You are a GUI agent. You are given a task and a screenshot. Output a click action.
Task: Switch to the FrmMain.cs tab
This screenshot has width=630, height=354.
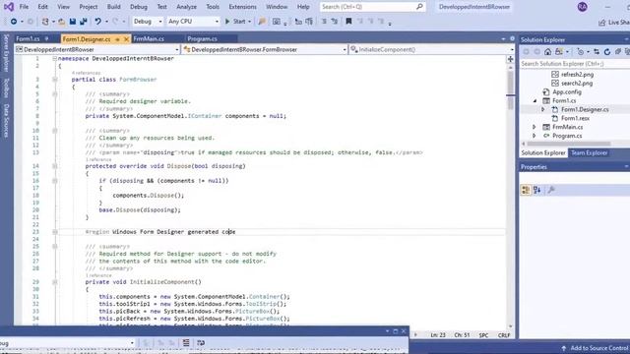click(x=149, y=39)
